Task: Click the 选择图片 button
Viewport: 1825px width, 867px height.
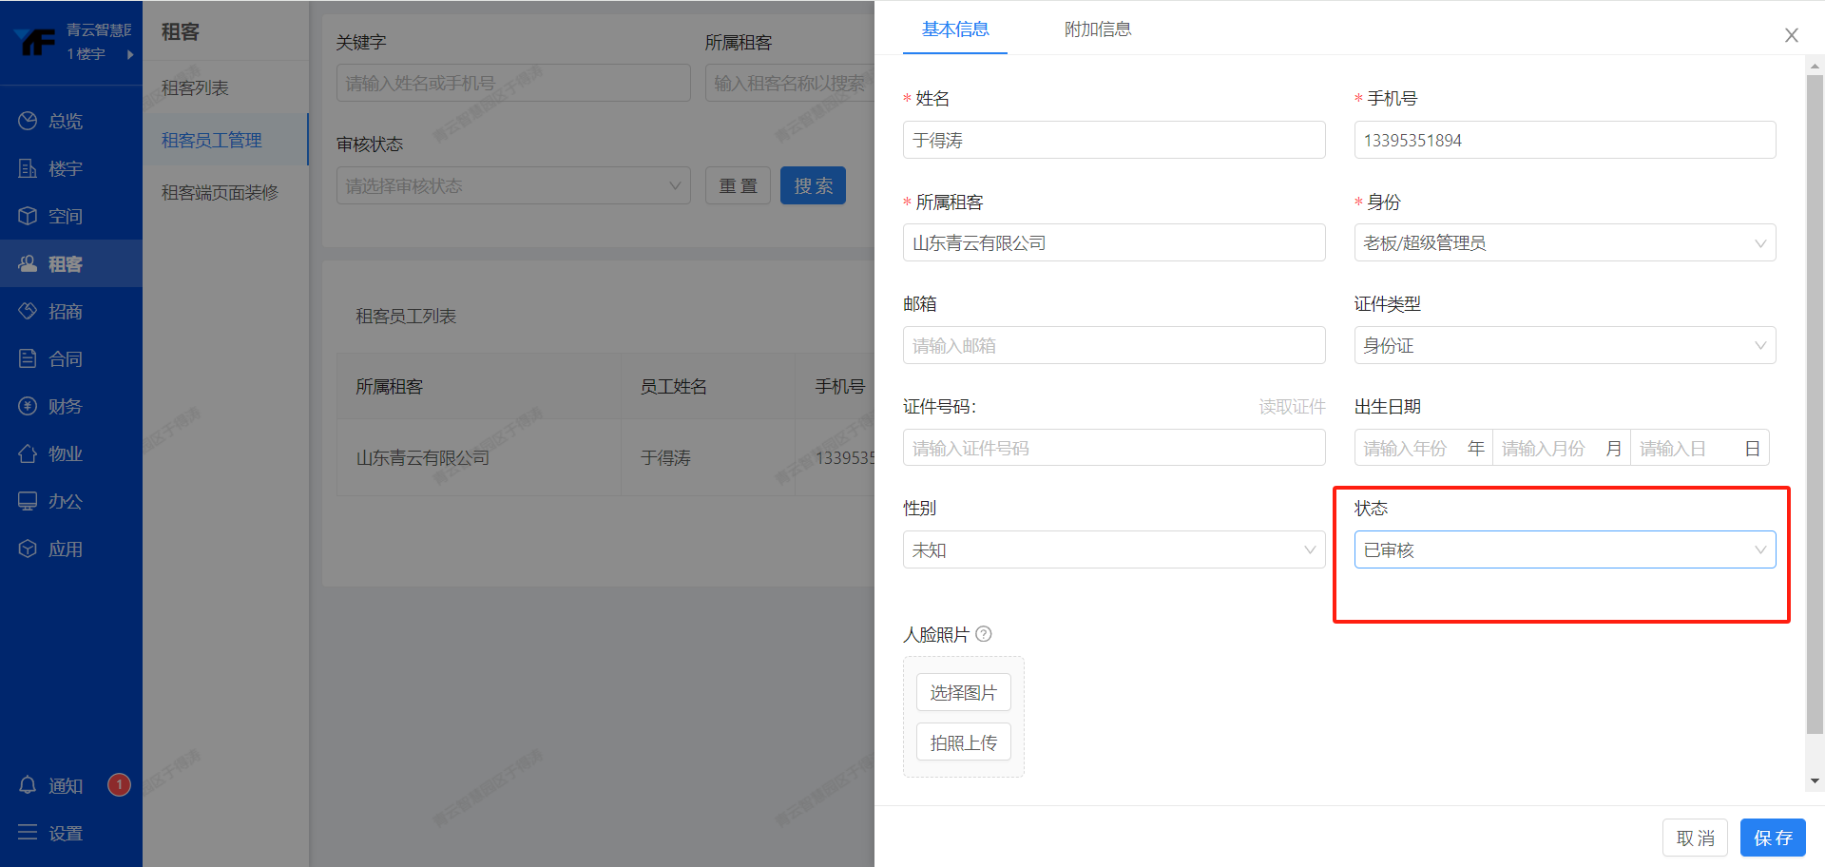Action: click(963, 693)
